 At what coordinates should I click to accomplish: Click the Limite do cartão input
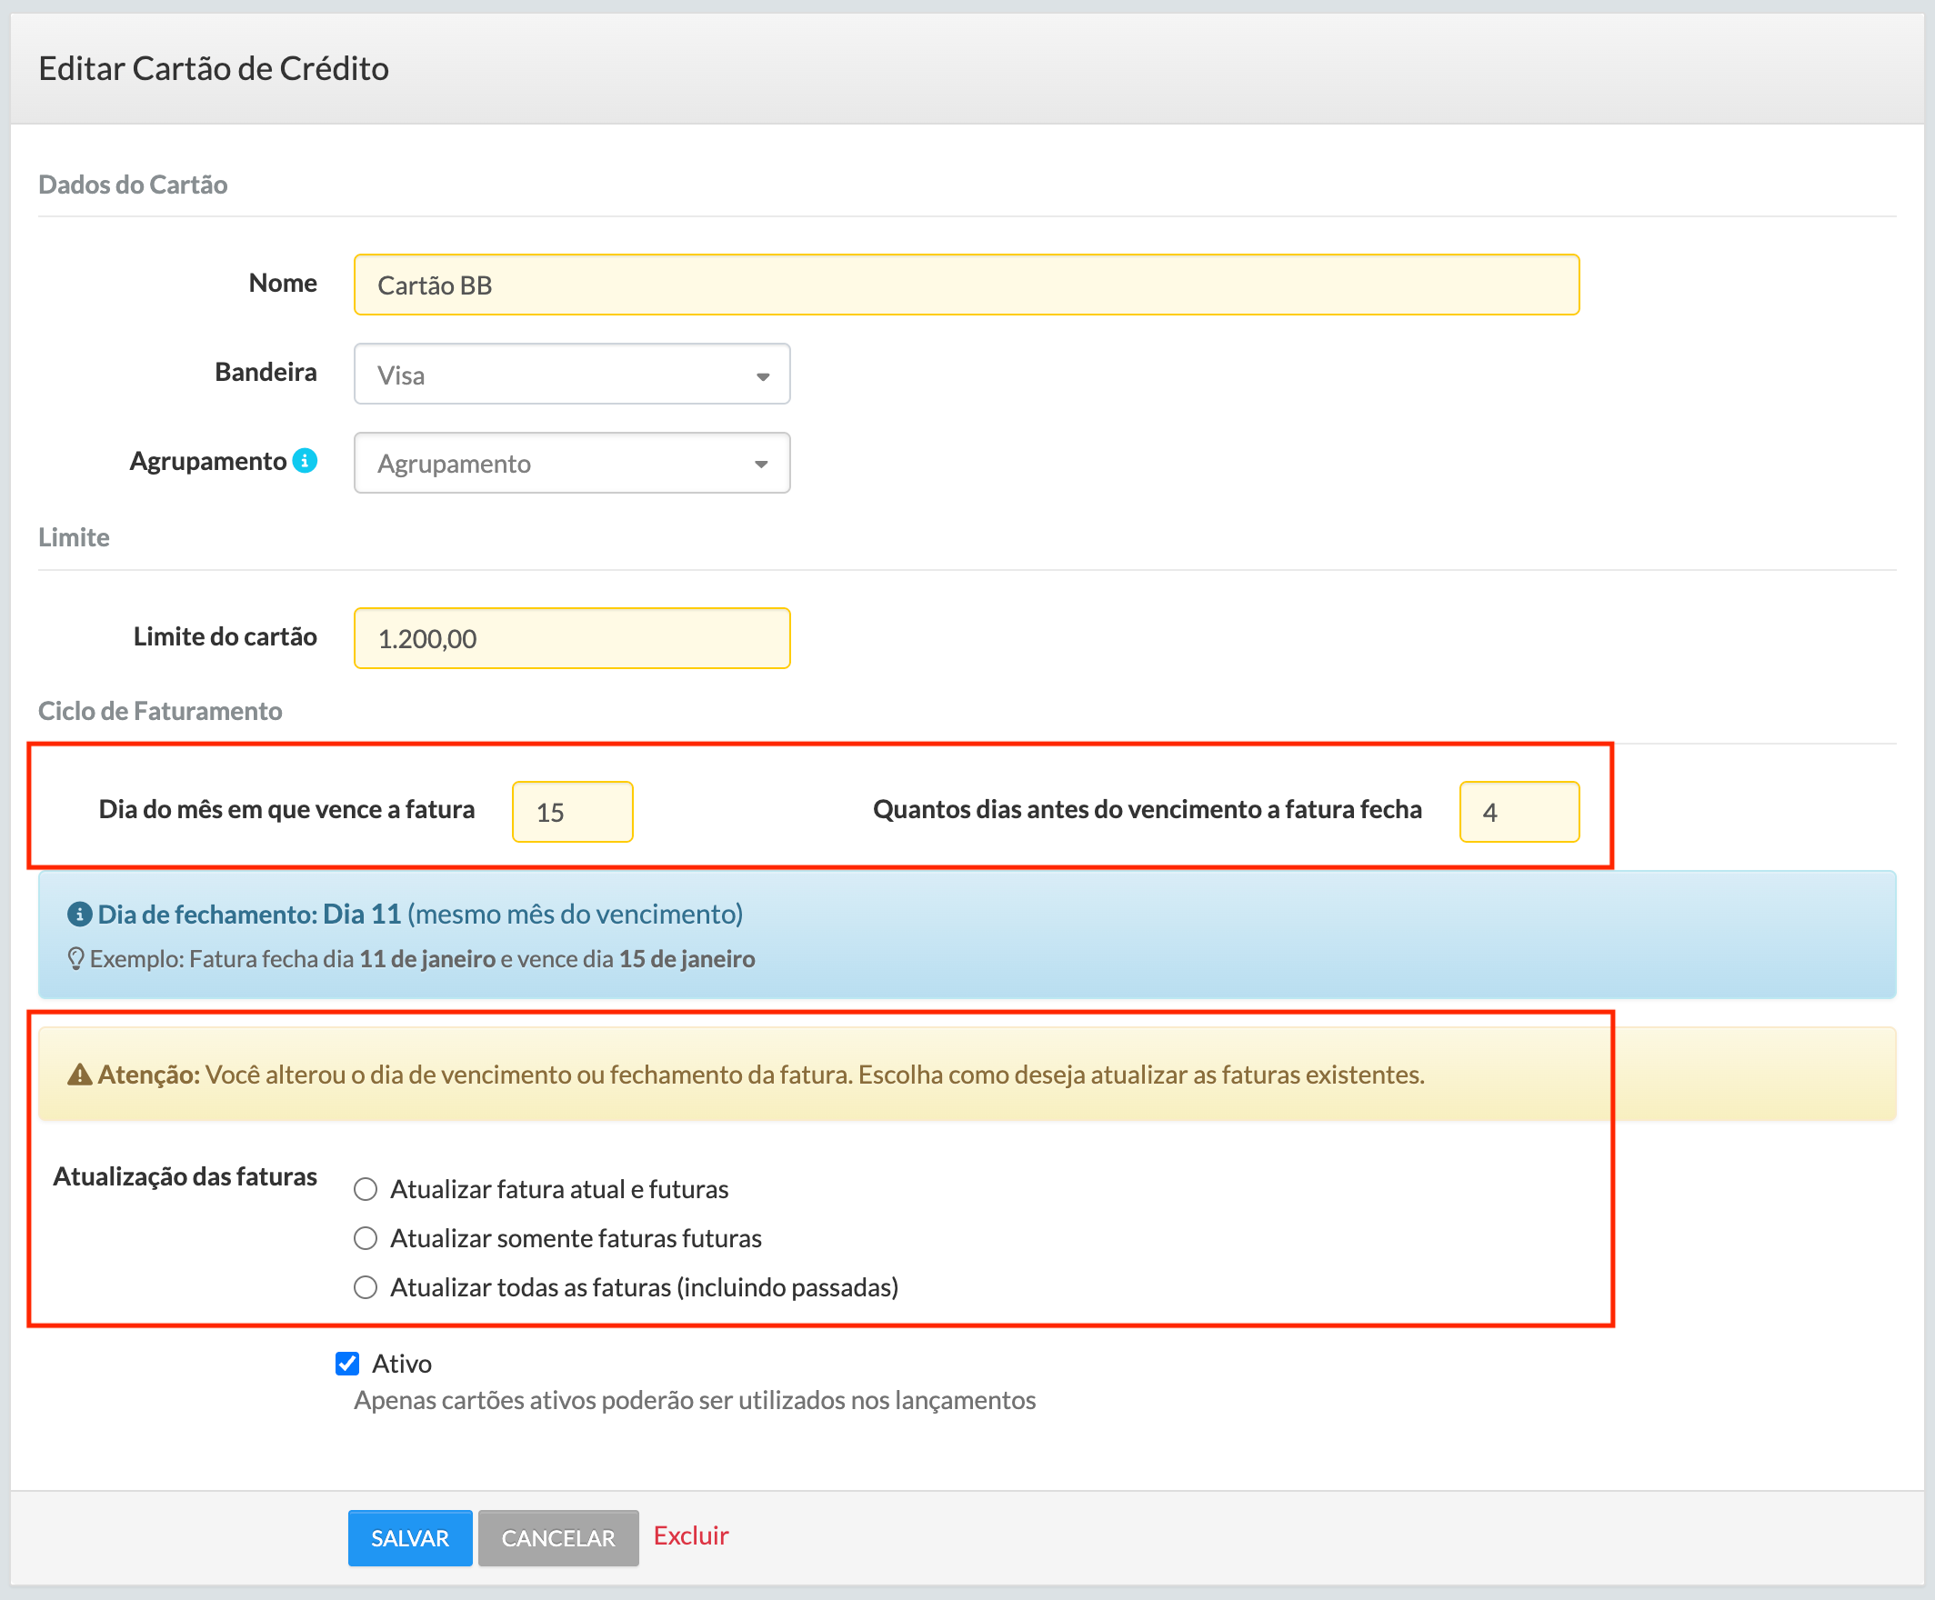click(x=571, y=638)
